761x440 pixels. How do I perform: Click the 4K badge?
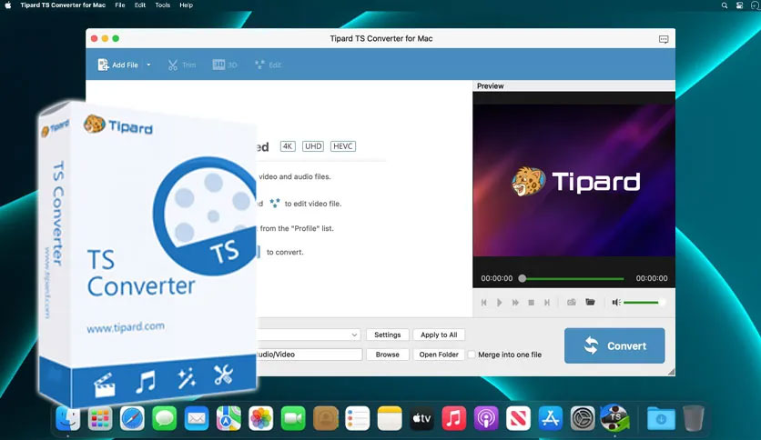pyautogui.click(x=288, y=146)
